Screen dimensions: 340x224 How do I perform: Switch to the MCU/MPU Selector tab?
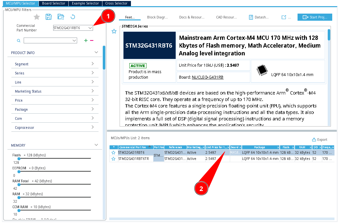pos(20,4)
